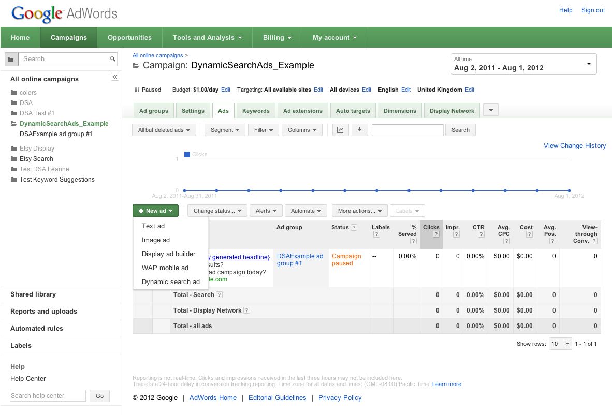
Task: Click the help icon under Labels column
Action: tap(376, 234)
